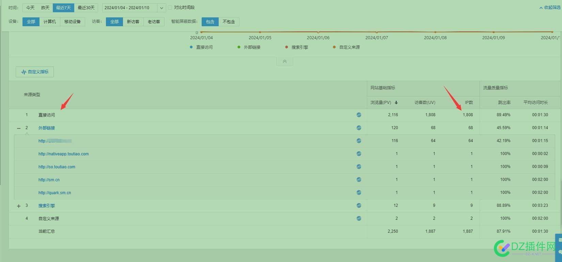Screen dimensions: 562x262
Task: Open http://sm.cn link
Action: [x=49, y=180]
